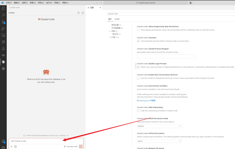Viewport: 235px width, 149px height.
Task: Open the second Claude spark icon
Action: point(3,69)
